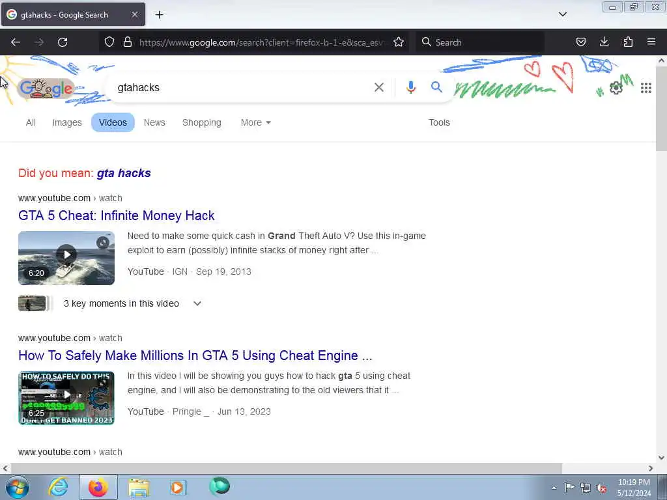Open the Firefox downloads panel
The image size is (667, 500).
[604, 42]
